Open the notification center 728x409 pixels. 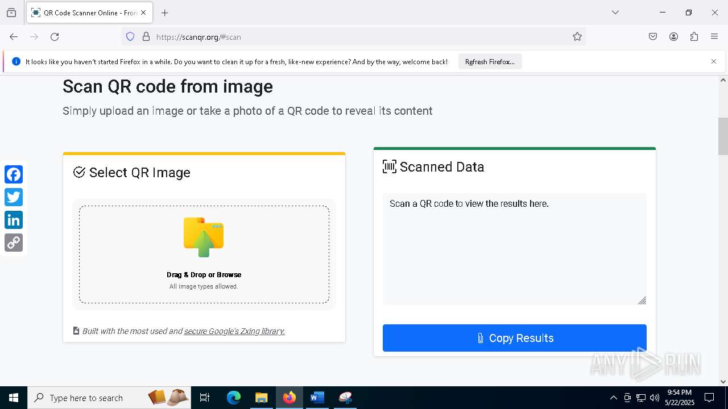click(x=709, y=398)
